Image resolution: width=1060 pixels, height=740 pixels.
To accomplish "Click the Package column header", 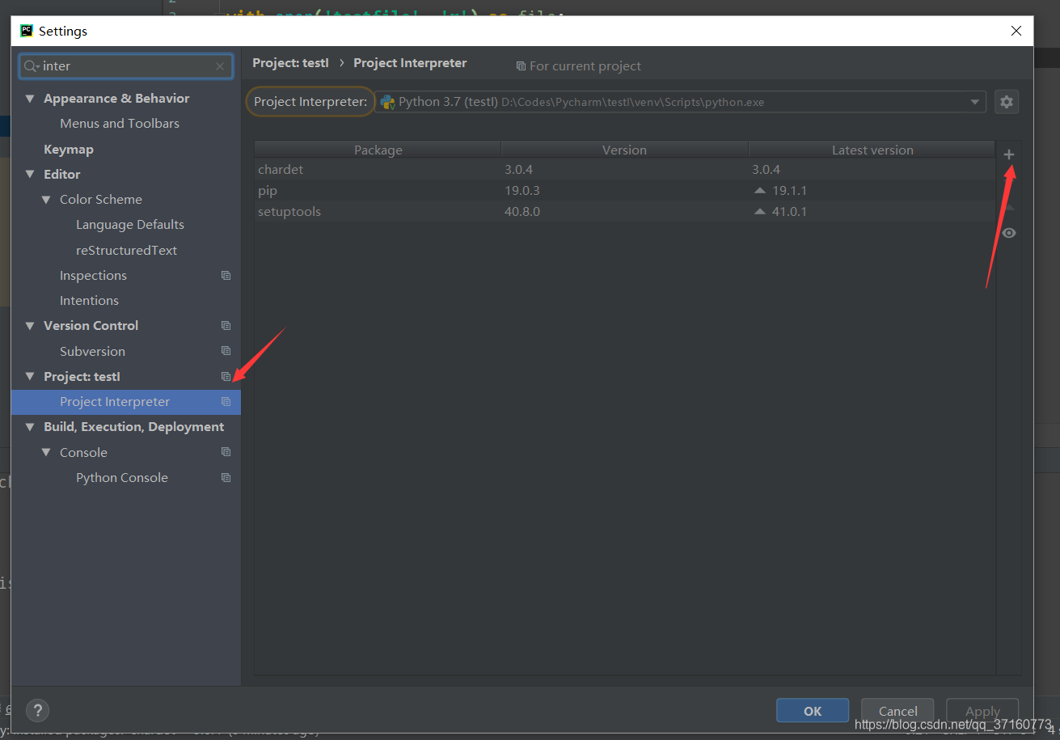I will click(x=378, y=150).
